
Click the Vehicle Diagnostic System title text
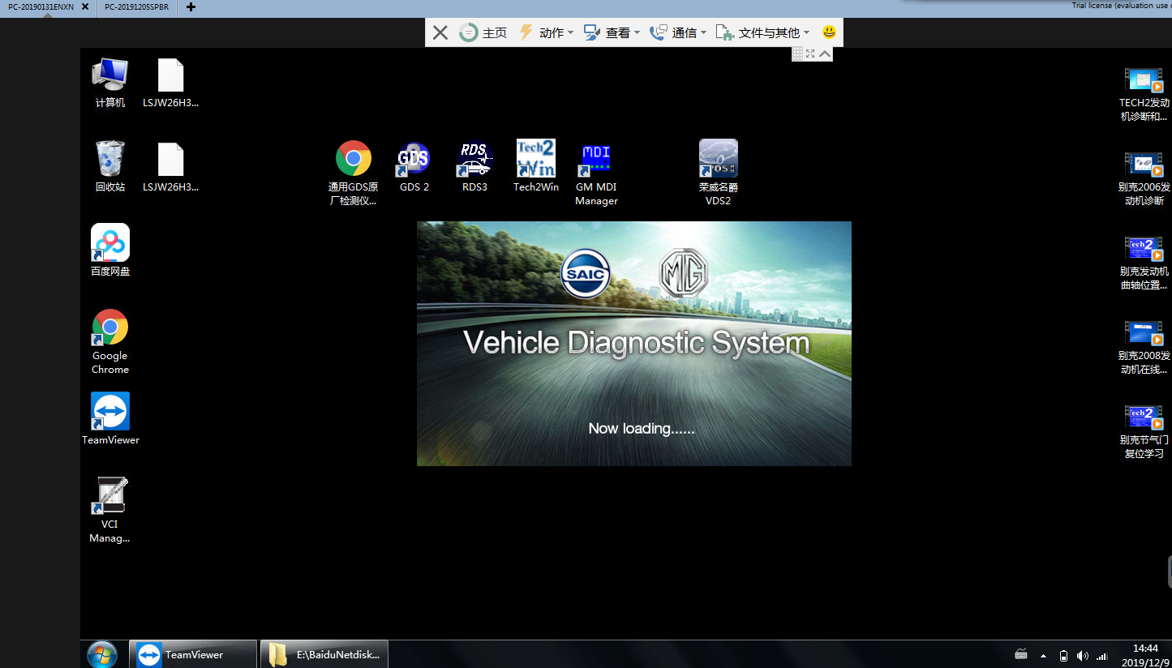pos(637,343)
